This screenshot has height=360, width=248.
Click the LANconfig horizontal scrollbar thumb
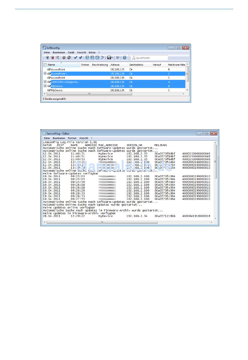click(89, 94)
